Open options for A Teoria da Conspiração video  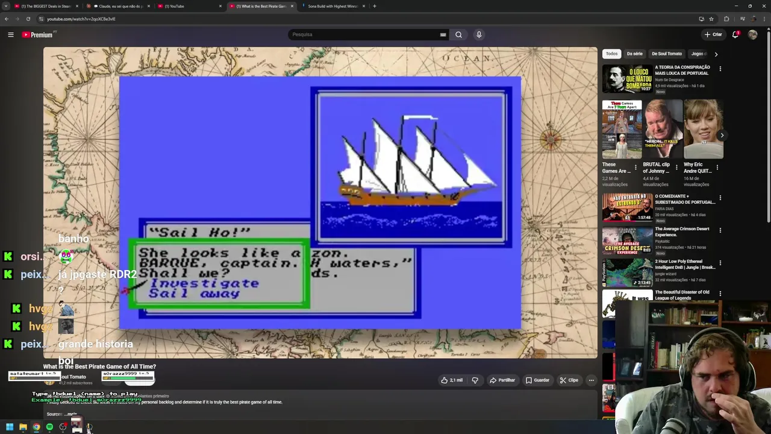pos(720,69)
